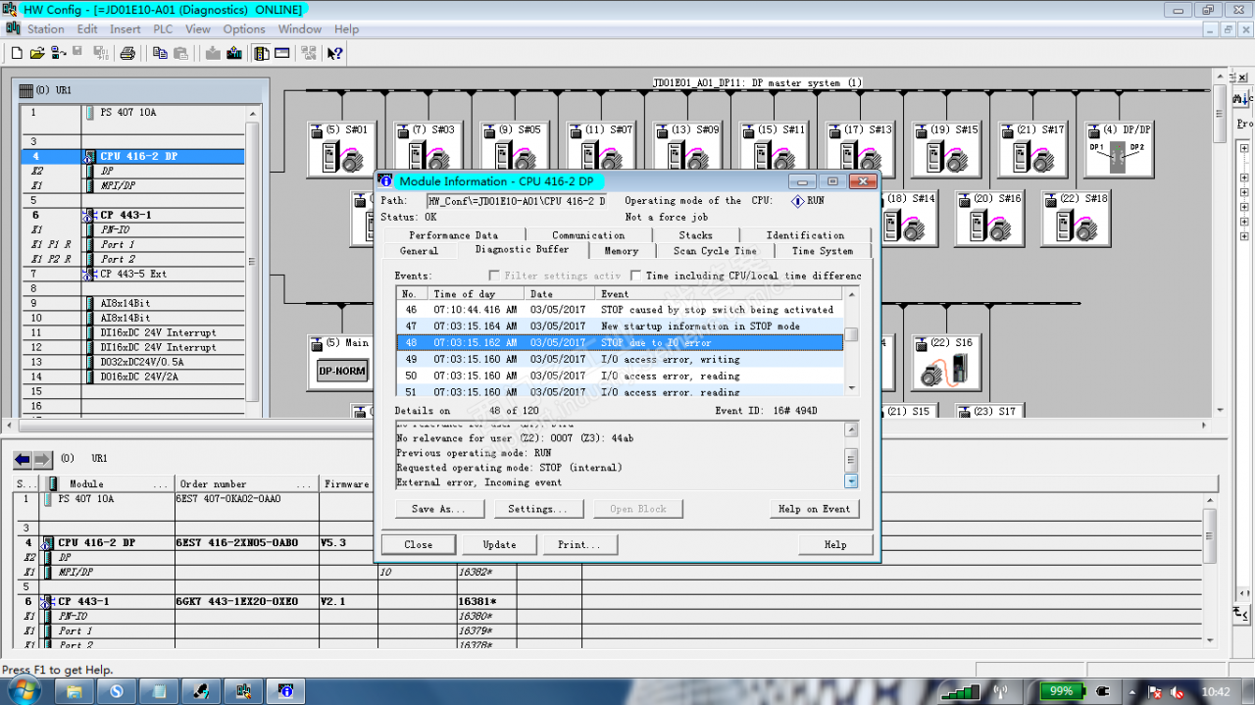Open the Station menu
The height and width of the screenshot is (705, 1255).
click(x=45, y=28)
